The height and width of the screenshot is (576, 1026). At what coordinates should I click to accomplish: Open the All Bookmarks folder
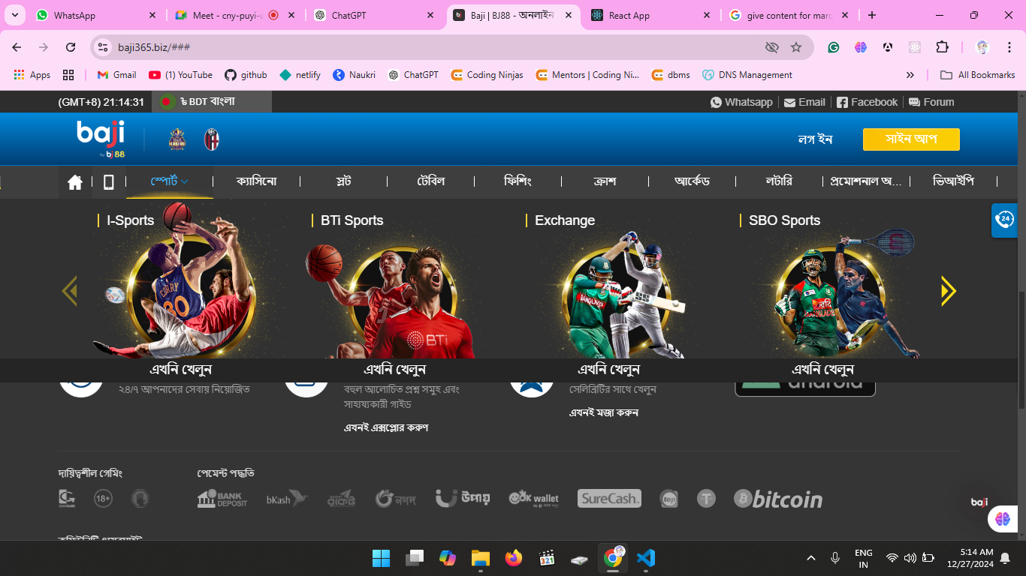point(978,75)
